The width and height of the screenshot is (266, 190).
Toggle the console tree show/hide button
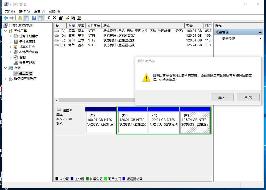click(26, 18)
